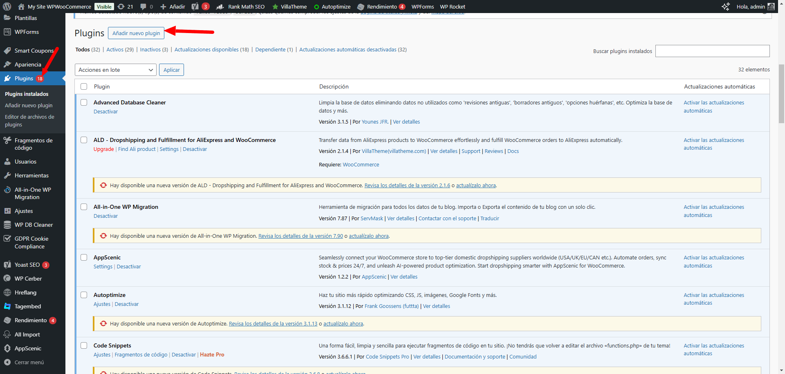Click the Rank Math SEO chart icon
This screenshot has height=374, width=785.
coord(220,7)
